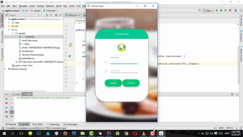Open the File menu

click(x=3, y=6)
